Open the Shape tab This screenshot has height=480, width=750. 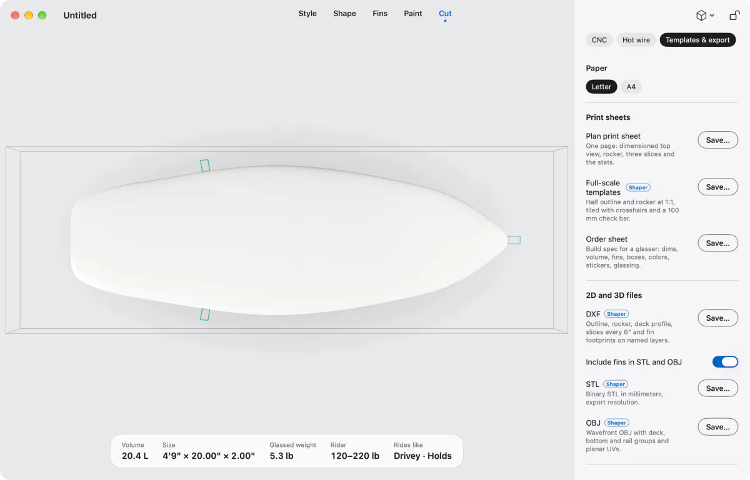(x=344, y=14)
